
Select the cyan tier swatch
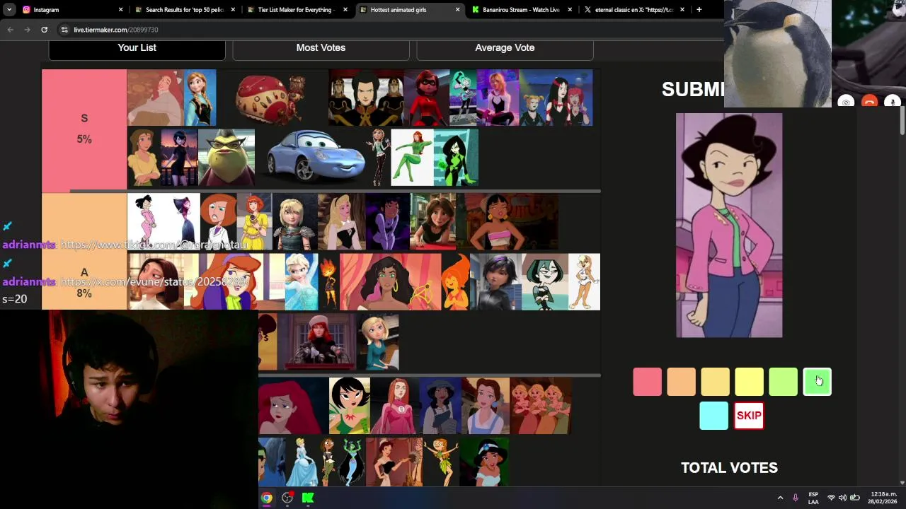(713, 416)
